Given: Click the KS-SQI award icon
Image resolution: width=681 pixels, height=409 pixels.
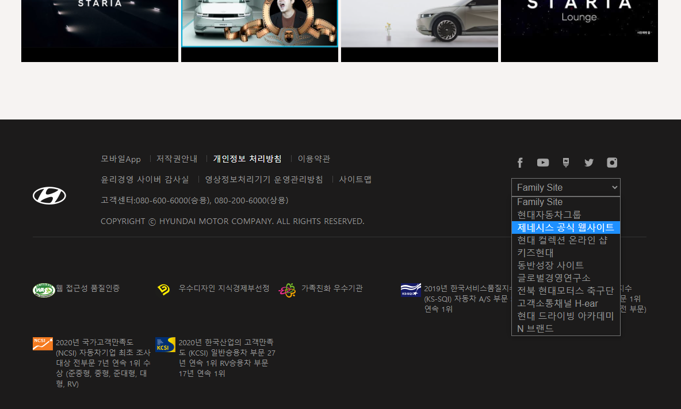Looking at the screenshot, I should (x=411, y=290).
